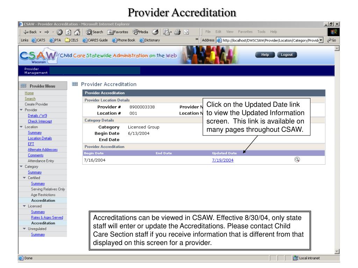This screenshot has width=358, height=268.
Task: Open the CARES Guide shortcut
Action: [x=95, y=40]
